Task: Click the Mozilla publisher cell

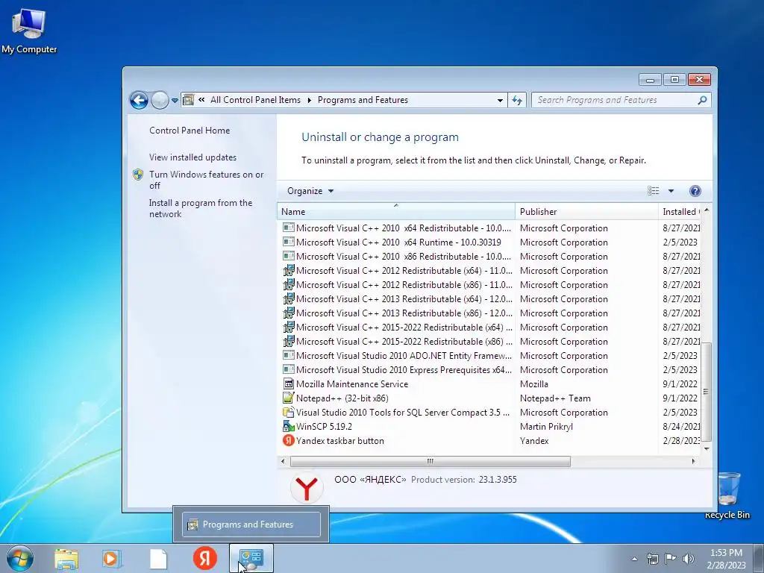Action: 534,384
